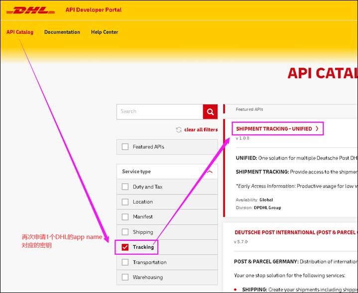358x293 pixels.
Task: Toggle the Featured APIs checkbox
Action: click(x=125, y=147)
